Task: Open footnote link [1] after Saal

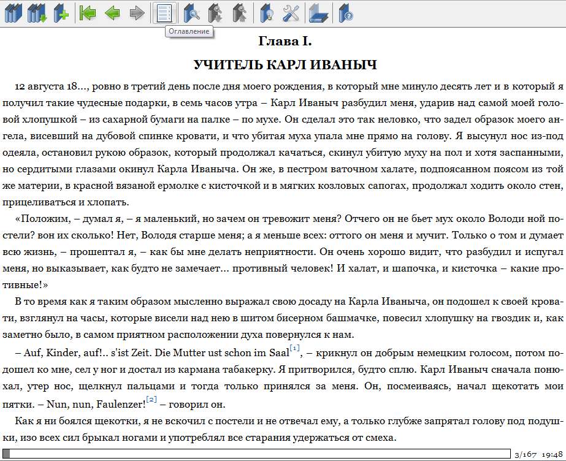Action: tap(295, 349)
